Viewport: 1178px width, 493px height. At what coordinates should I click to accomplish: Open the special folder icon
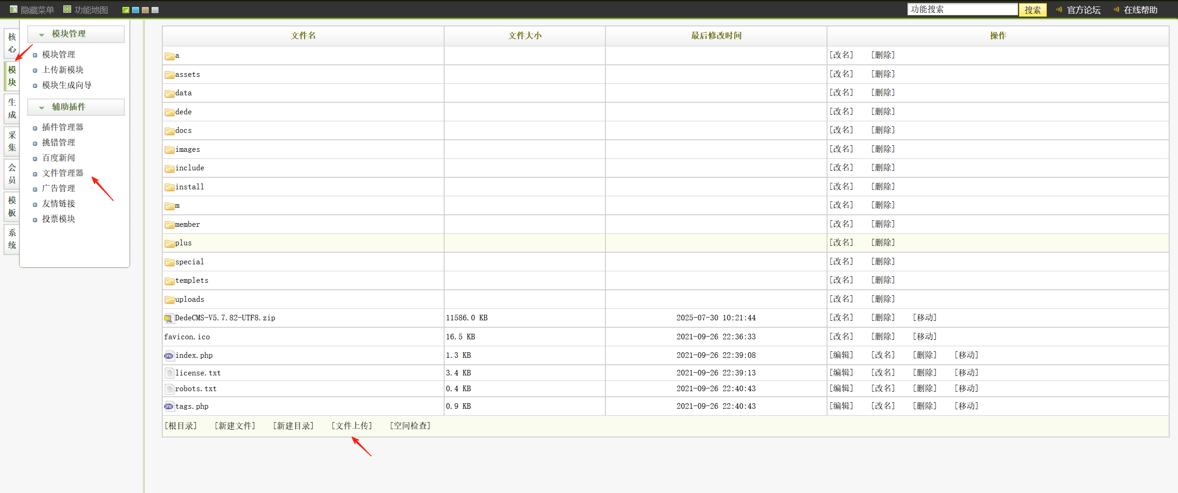click(169, 262)
